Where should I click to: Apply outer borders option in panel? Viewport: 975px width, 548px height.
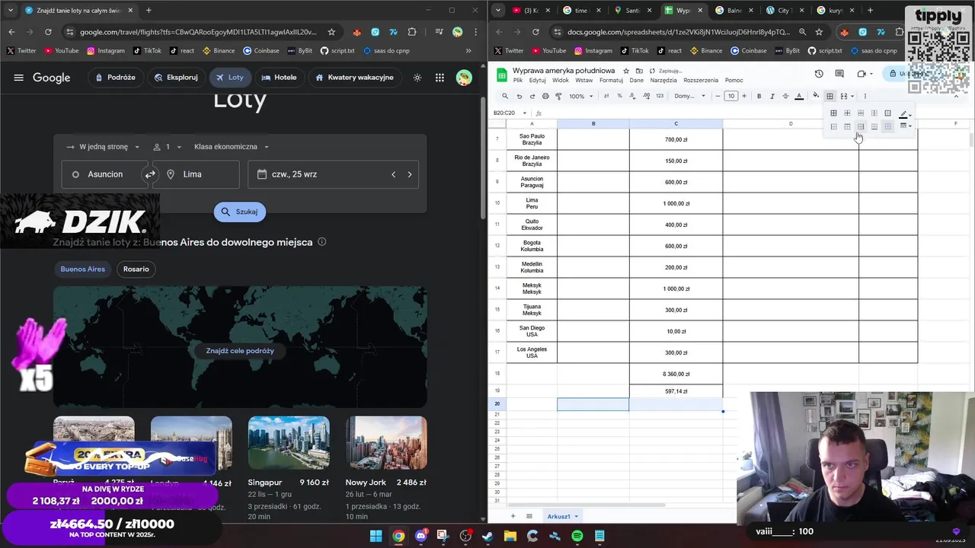[887, 113]
